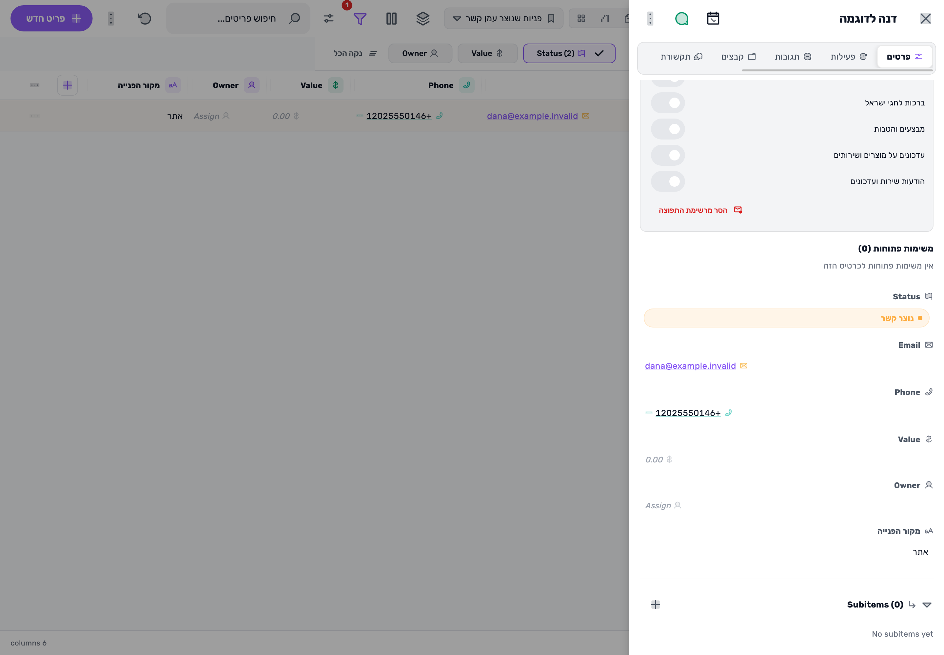The image size is (944, 655).
Task: Switch to the פעילות tab
Action: pos(848,57)
